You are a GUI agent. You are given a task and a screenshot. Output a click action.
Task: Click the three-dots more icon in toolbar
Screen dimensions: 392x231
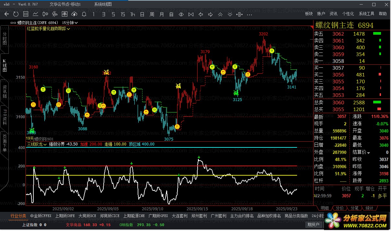click(x=249, y=14)
